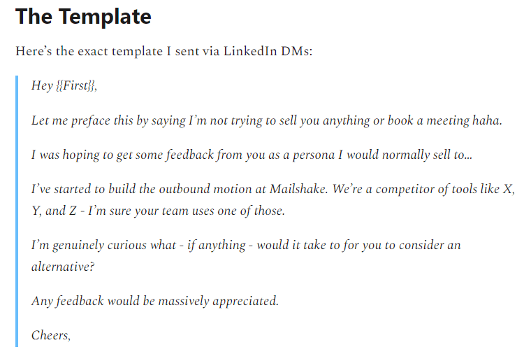This screenshot has height=352, width=531.
Task: Click the word "haha" in the template
Action: coord(487,120)
